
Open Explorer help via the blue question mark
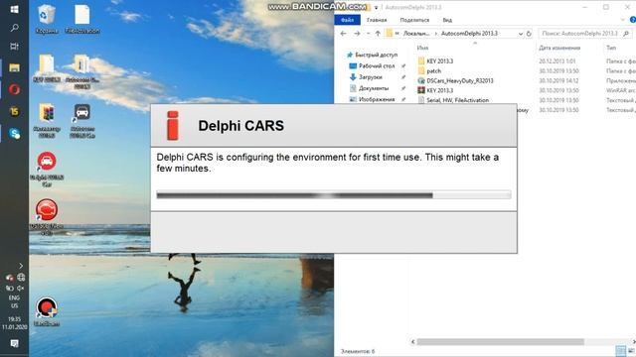click(x=632, y=20)
